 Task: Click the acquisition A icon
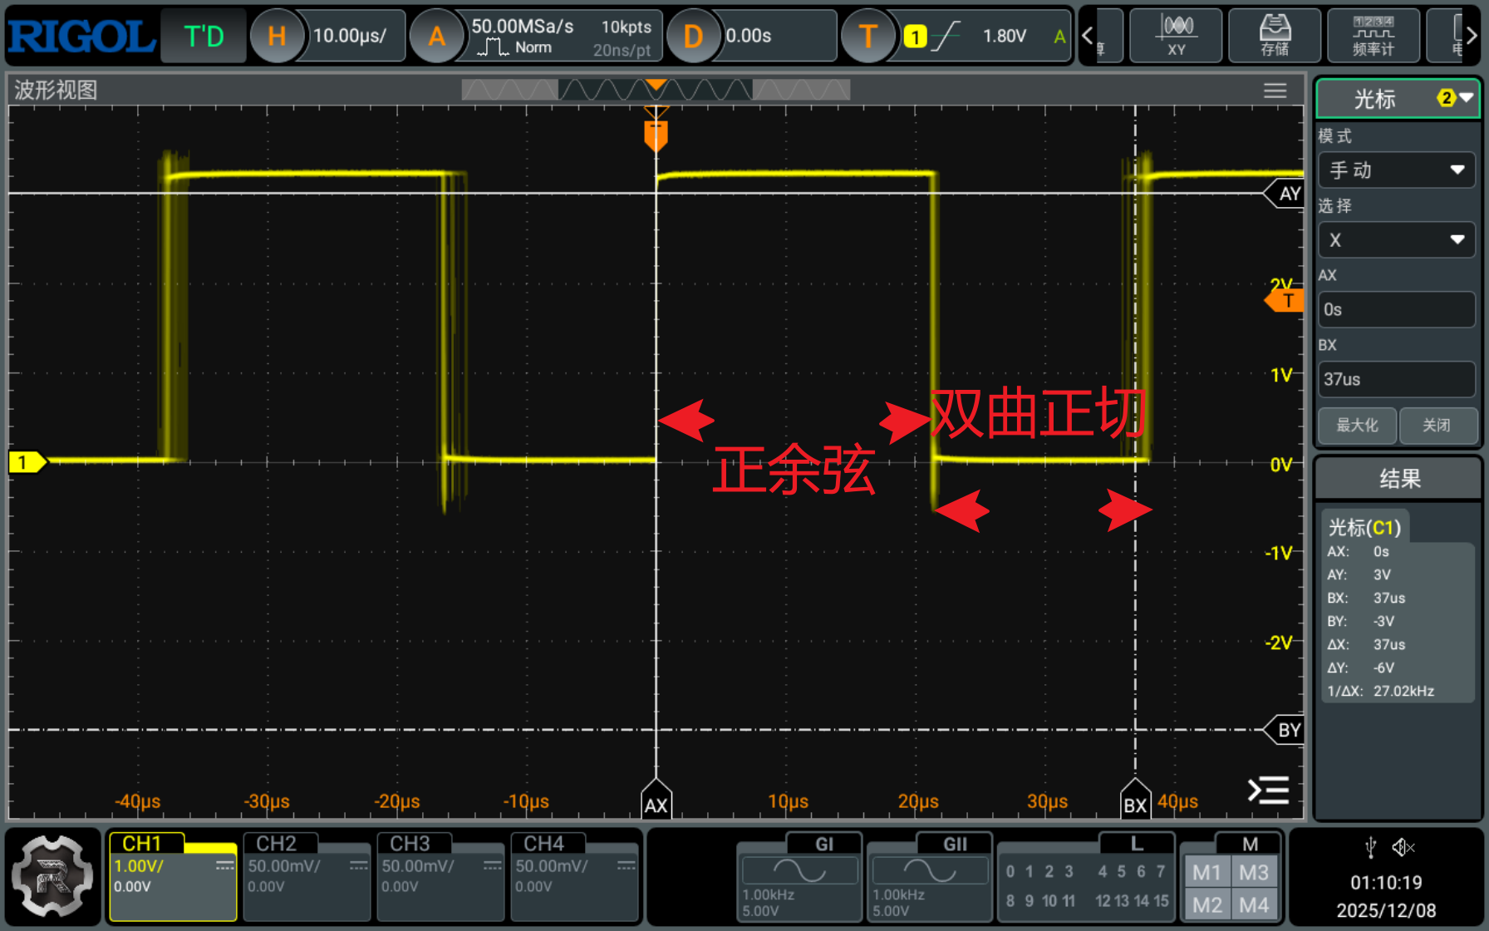[436, 36]
